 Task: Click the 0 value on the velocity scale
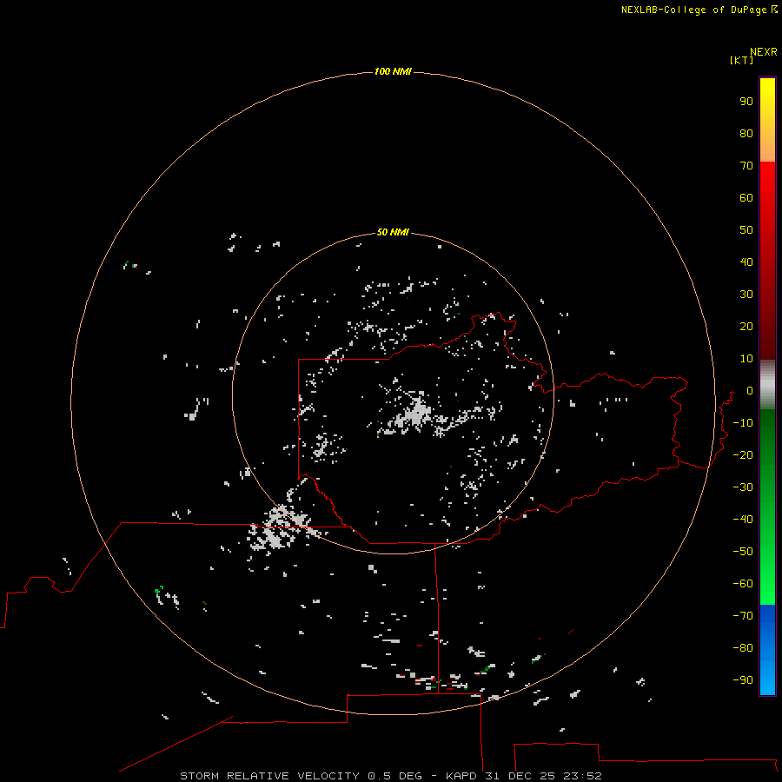(x=750, y=390)
